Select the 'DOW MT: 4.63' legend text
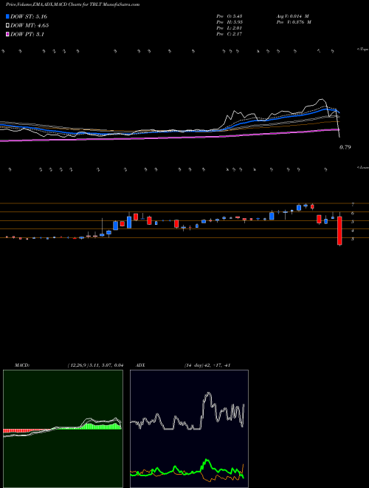Screen dimensions: 369x488 point(30,26)
